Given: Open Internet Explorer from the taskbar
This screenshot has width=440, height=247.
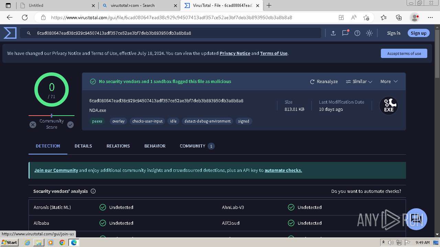Looking at the screenshot, I should [x=27, y=243].
